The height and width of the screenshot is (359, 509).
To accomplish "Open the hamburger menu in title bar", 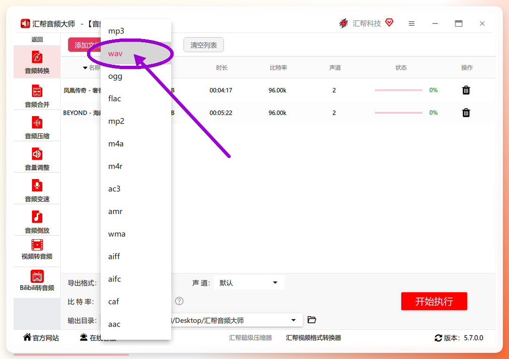I will click(x=412, y=23).
